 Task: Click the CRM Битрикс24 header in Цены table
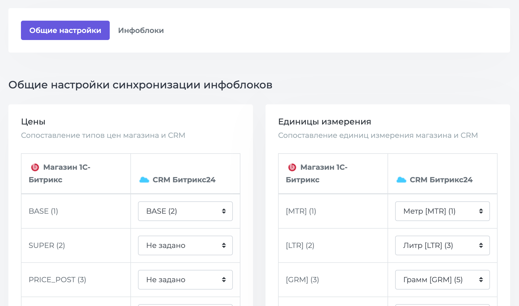184,180
